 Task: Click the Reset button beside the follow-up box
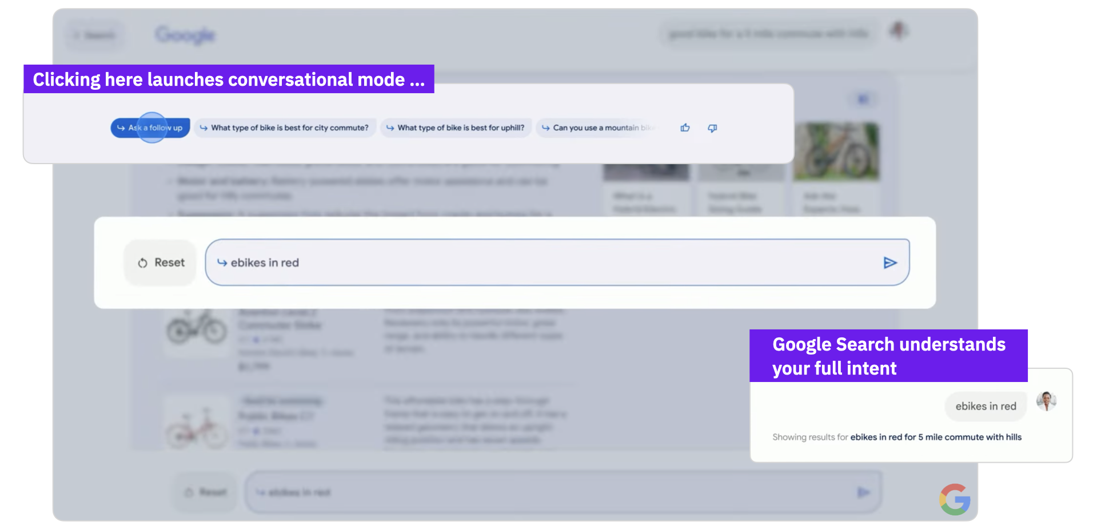click(x=161, y=262)
